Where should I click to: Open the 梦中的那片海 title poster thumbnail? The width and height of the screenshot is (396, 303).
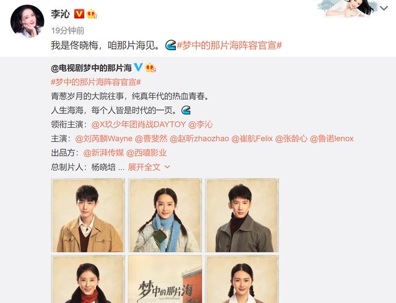(165, 279)
